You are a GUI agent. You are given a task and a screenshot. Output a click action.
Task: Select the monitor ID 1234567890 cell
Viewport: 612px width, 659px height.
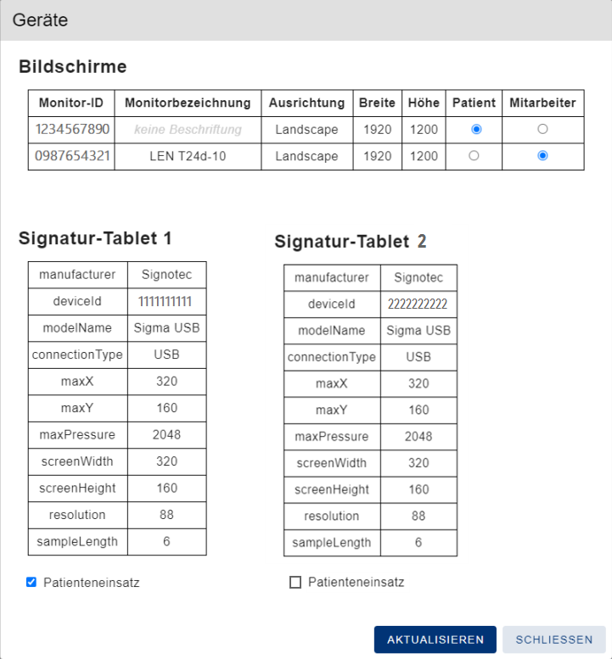click(x=73, y=130)
